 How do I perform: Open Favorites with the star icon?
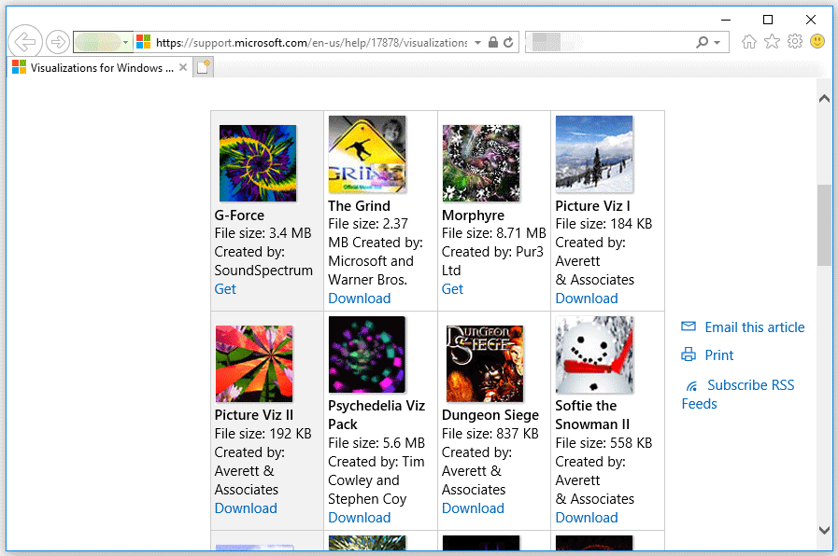tap(773, 41)
